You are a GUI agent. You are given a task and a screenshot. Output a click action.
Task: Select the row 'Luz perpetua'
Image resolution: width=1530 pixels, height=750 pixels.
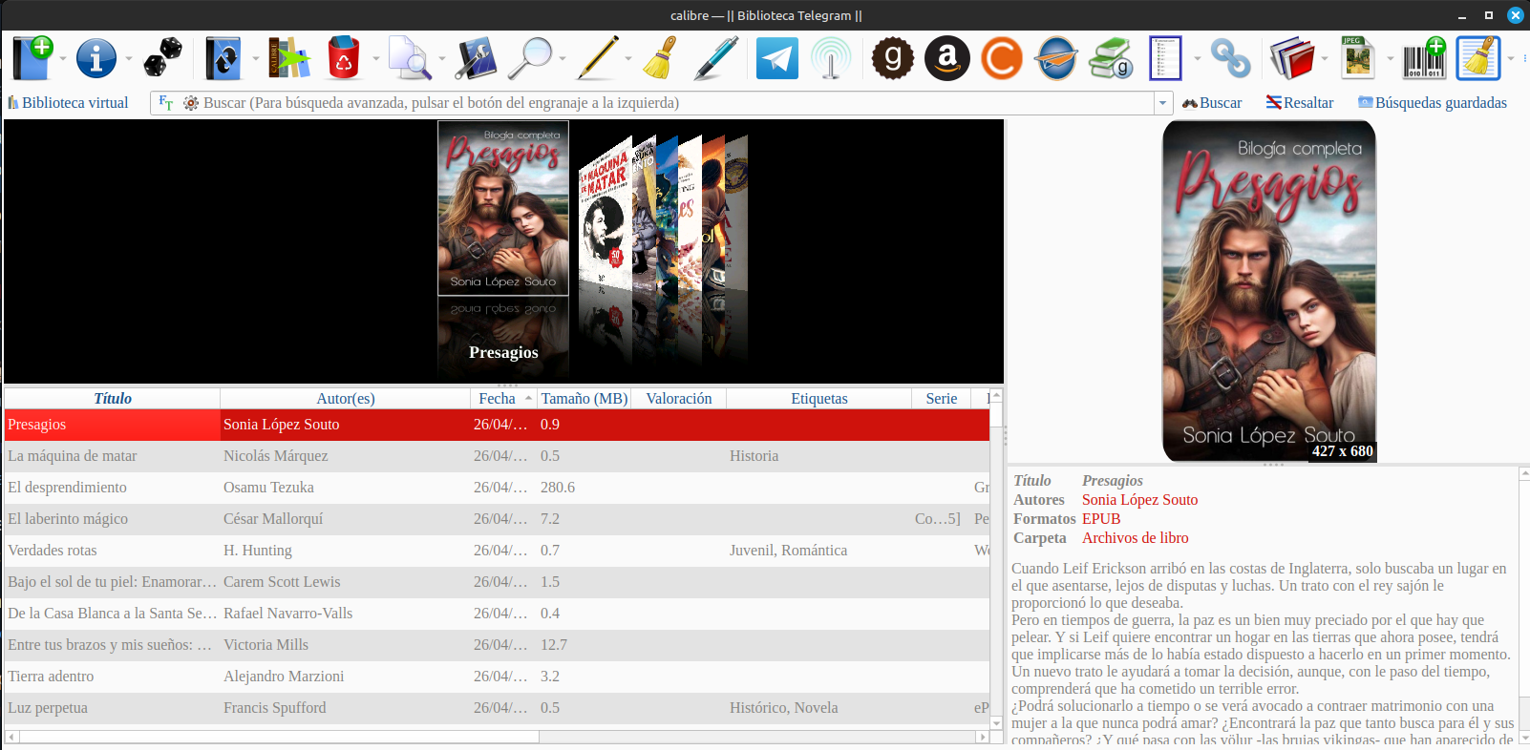(x=497, y=708)
